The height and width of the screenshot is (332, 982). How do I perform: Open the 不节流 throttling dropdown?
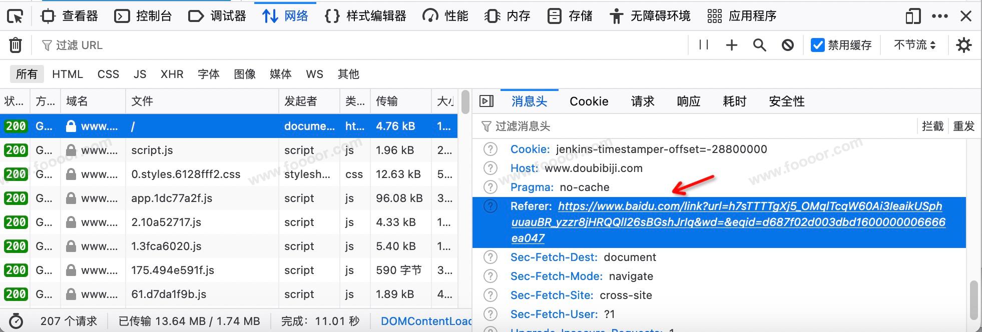pyautogui.click(x=914, y=45)
